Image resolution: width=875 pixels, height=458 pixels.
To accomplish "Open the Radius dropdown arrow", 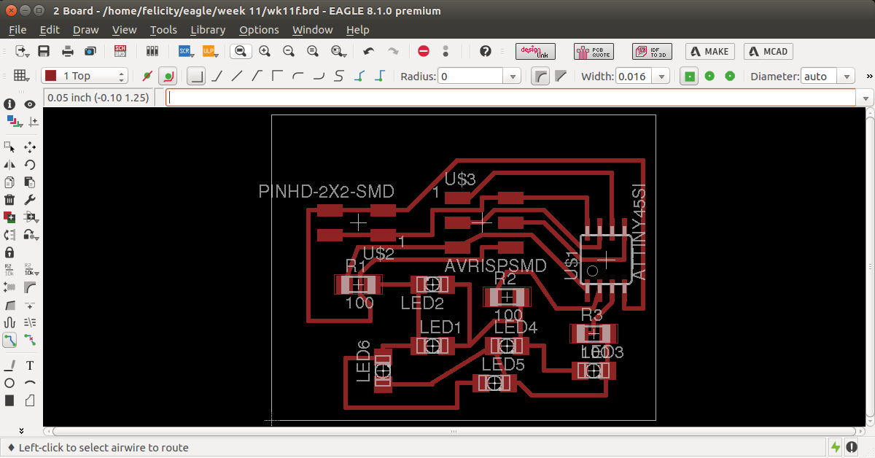I will pos(513,76).
